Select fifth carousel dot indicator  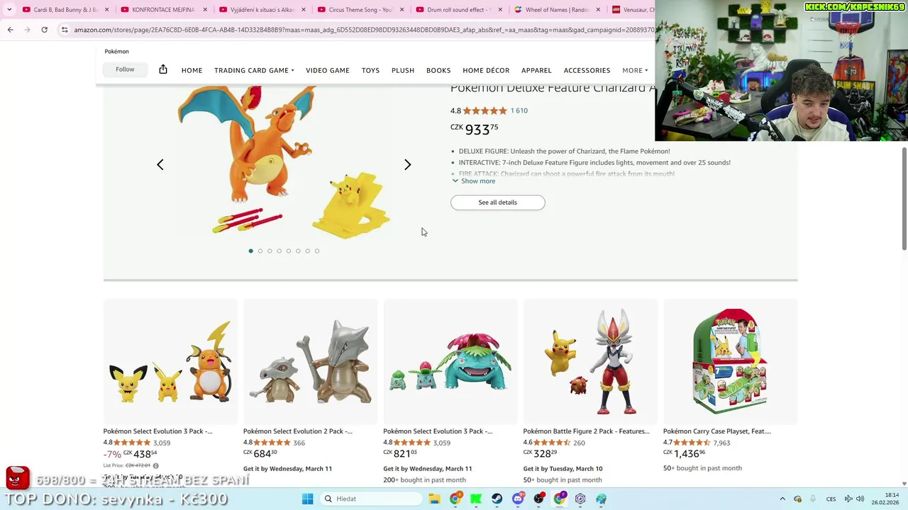click(289, 251)
